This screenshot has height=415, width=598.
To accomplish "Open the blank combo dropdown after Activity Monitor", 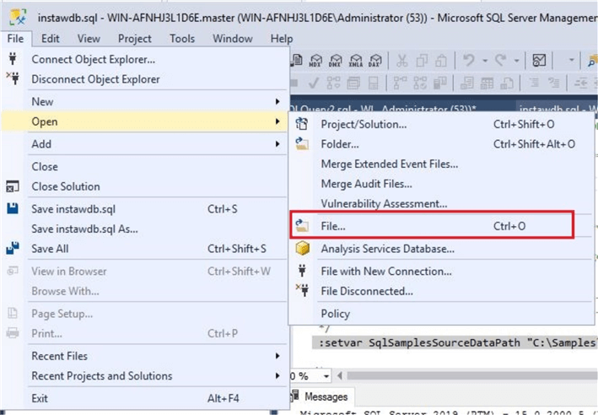I will click(571, 60).
